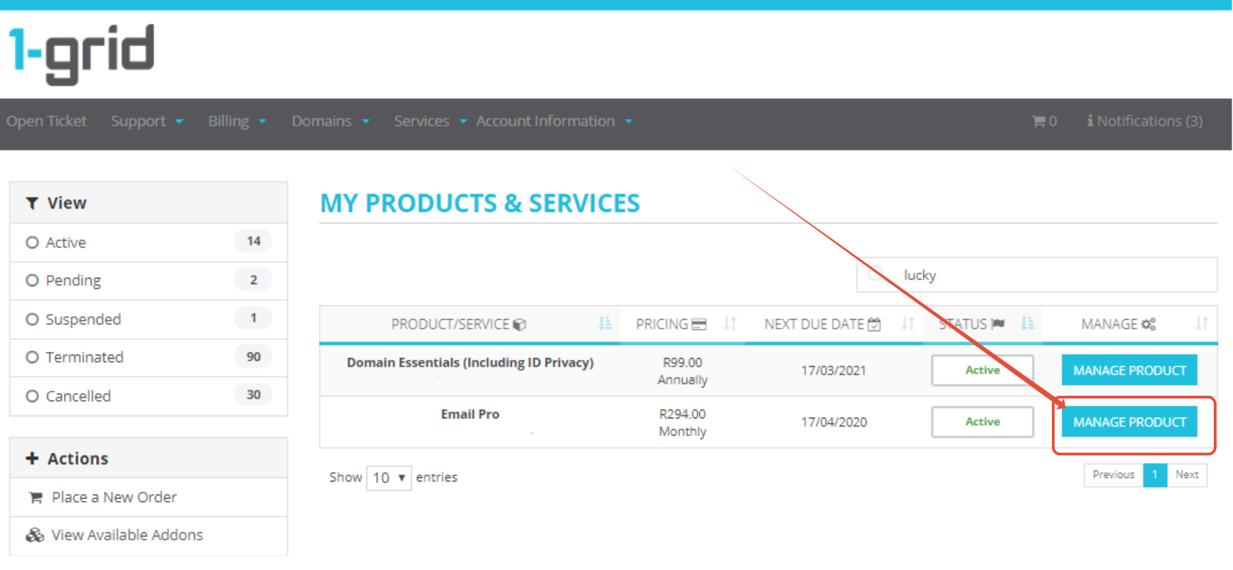Click the Active status of Email Pro
Screen dimensions: 1233x570
[983, 422]
